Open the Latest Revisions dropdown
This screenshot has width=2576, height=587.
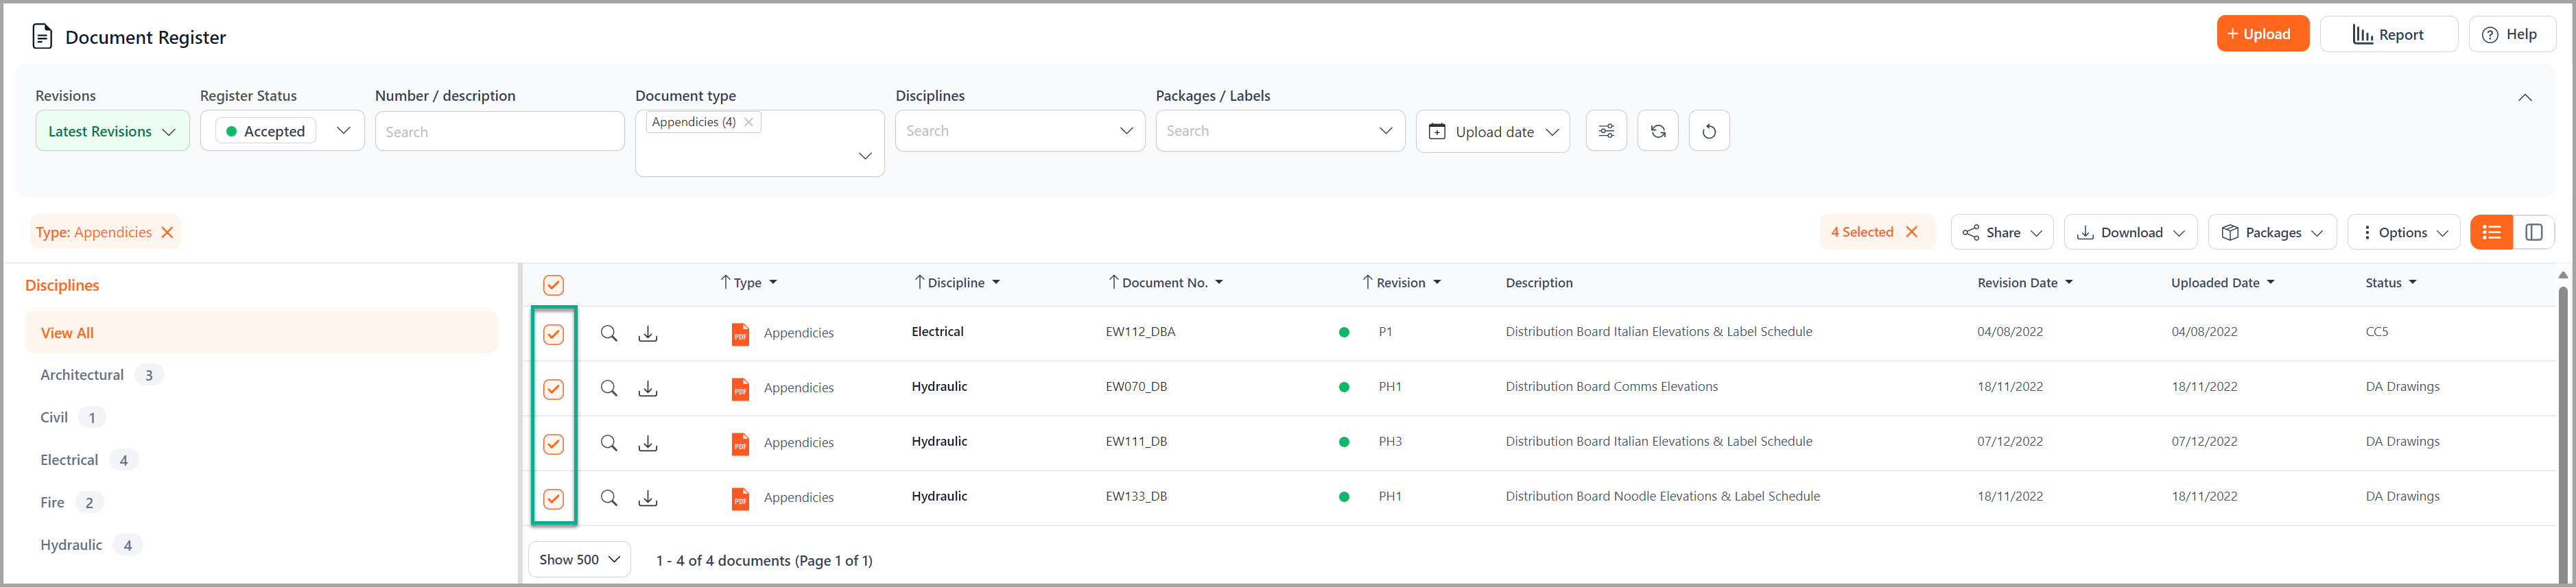[x=112, y=131]
